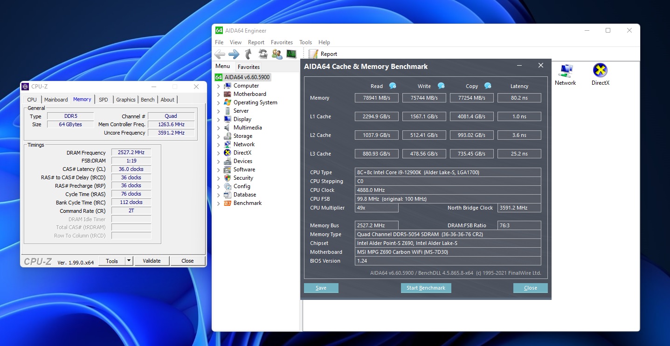Click the blue Forward arrow in AIDA64 toolbar
This screenshot has width=670, height=346.
(234, 54)
